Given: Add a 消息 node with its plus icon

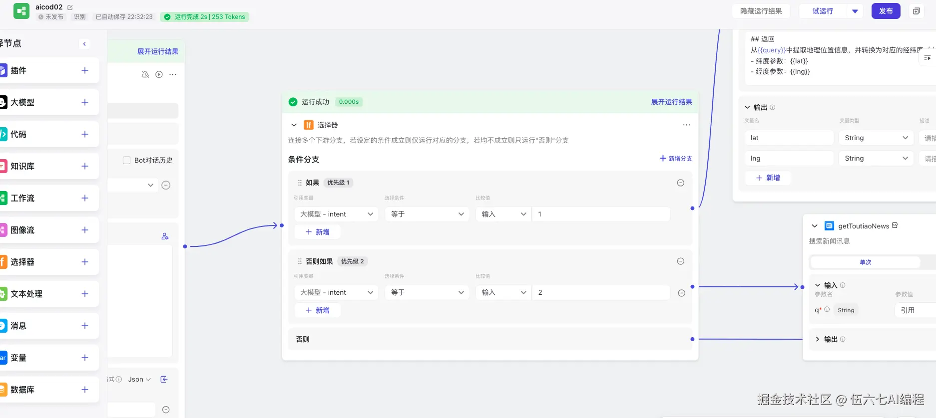Looking at the screenshot, I should pyautogui.click(x=85, y=326).
